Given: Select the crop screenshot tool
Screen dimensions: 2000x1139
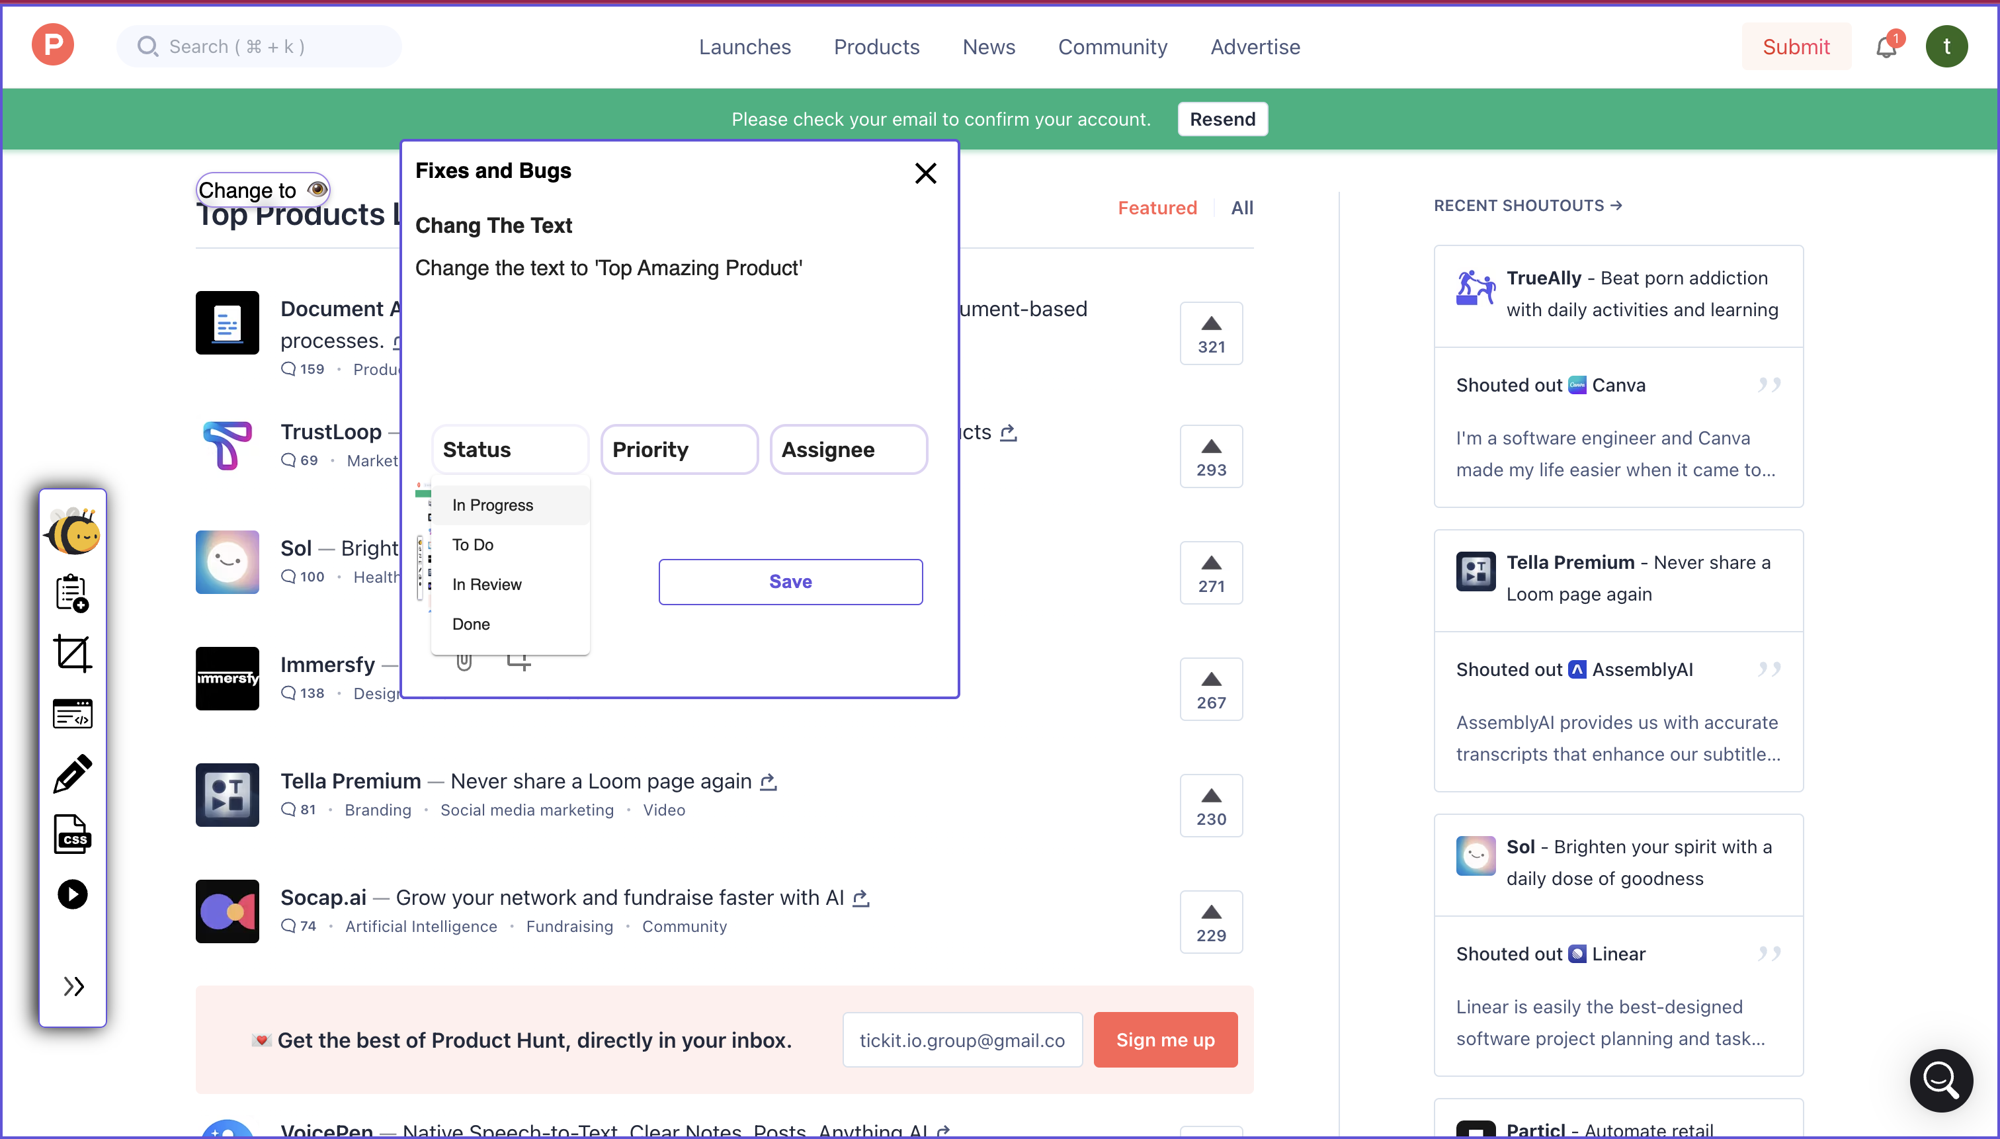Looking at the screenshot, I should coord(72,654).
